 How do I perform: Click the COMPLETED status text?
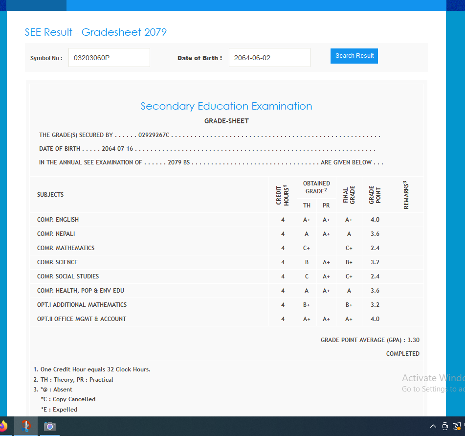click(402, 354)
